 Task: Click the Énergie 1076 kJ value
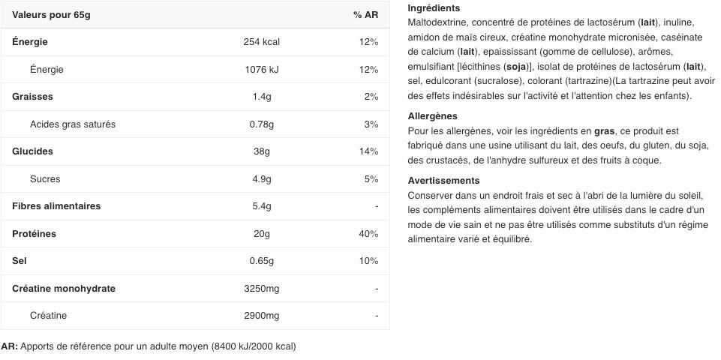[x=261, y=70]
